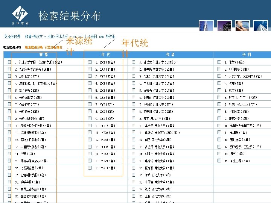
Task: Click year entry 5 text under 年代
Action: tap(107, 91)
